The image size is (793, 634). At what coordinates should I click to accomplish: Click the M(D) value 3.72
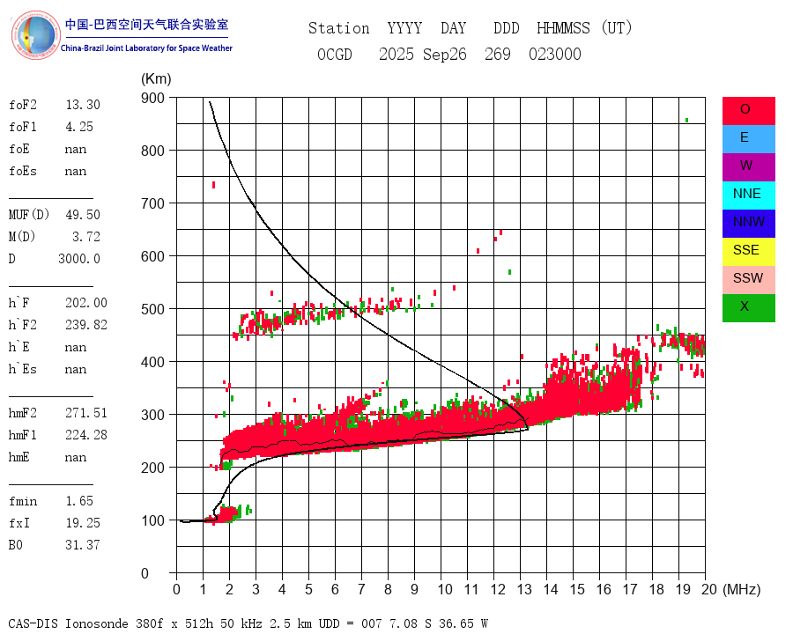pos(86,237)
